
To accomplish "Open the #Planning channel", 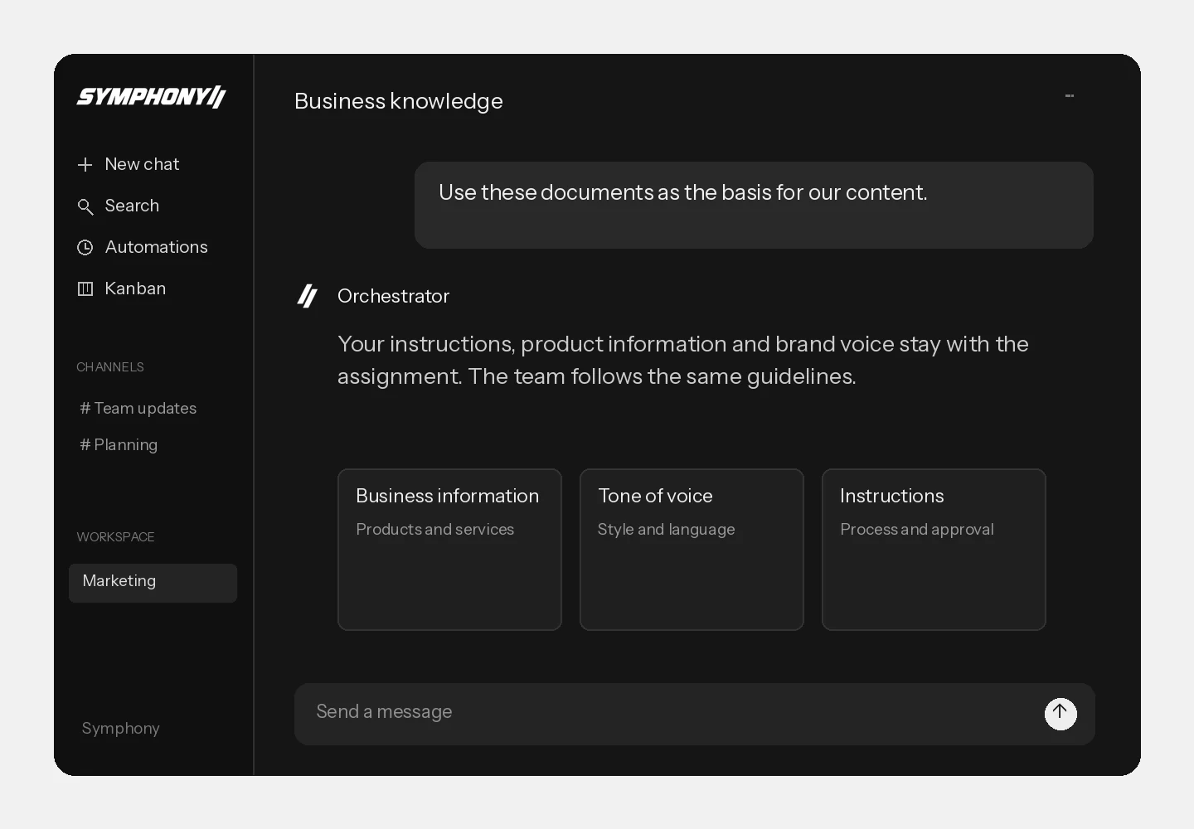I will [119, 444].
